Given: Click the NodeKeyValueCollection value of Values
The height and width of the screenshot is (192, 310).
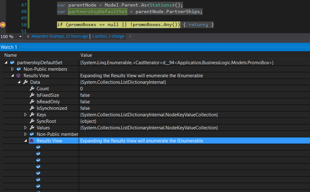Looking at the screenshot, I should pyautogui.click(x=149, y=127).
